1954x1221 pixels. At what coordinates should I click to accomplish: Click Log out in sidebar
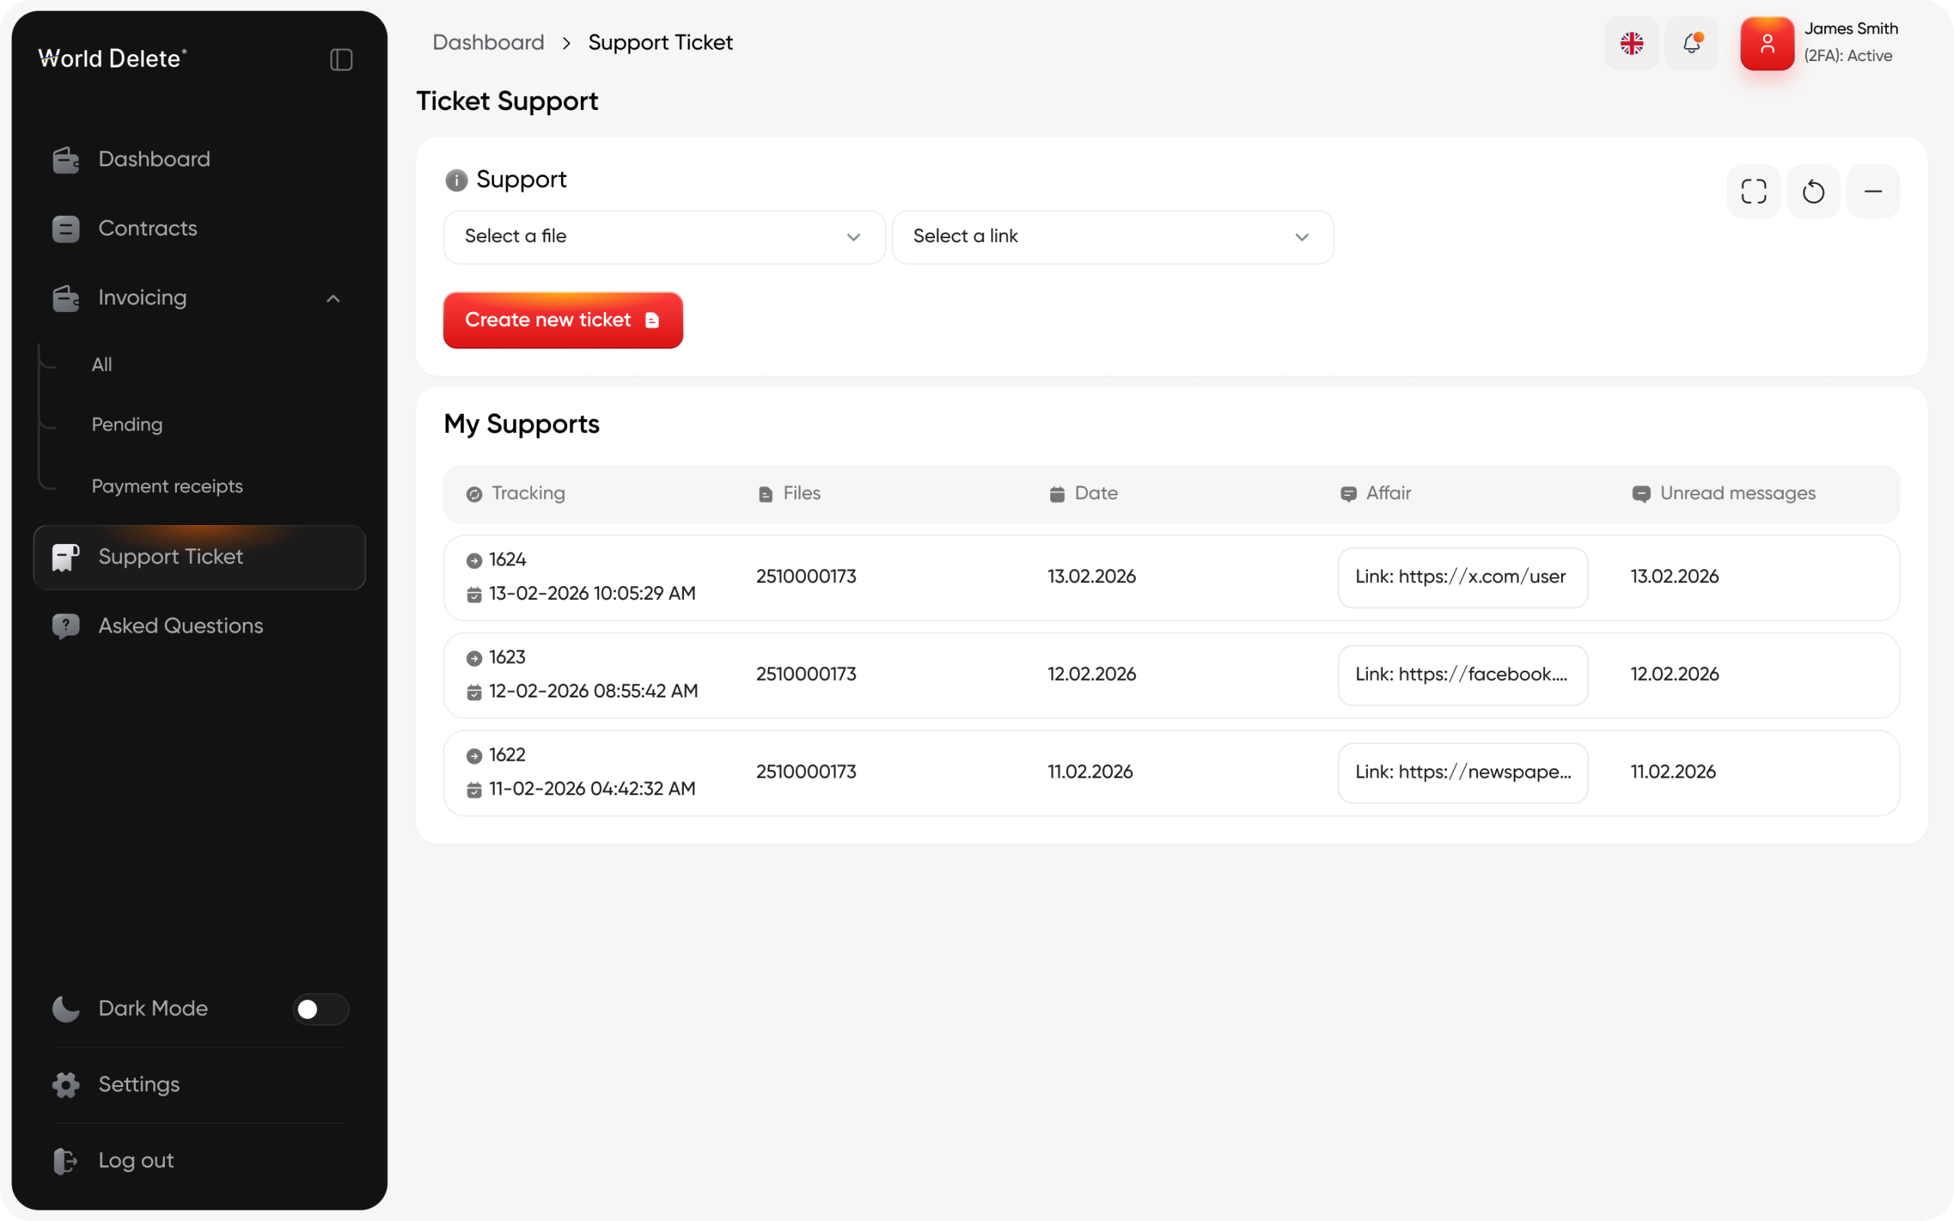click(x=136, y=1161)
